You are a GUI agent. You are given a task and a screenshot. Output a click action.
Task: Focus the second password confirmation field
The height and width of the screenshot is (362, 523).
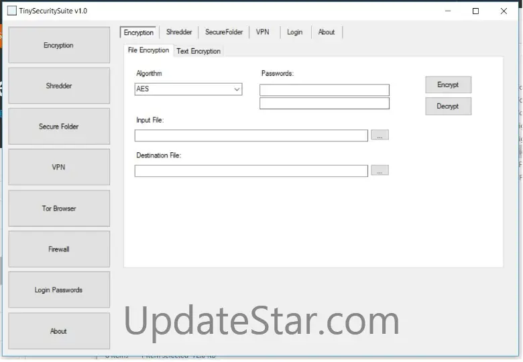(x=325, y=103)
